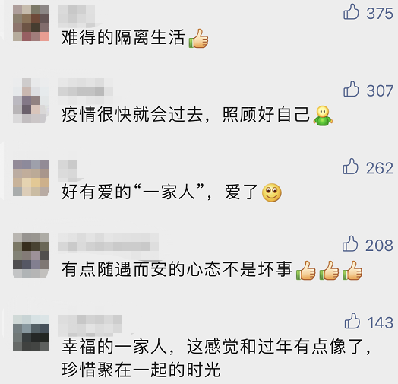This screenshot has height=384, width=398.
Task: Tap thumbs-up icon beside 307
Action: [351, 89]
